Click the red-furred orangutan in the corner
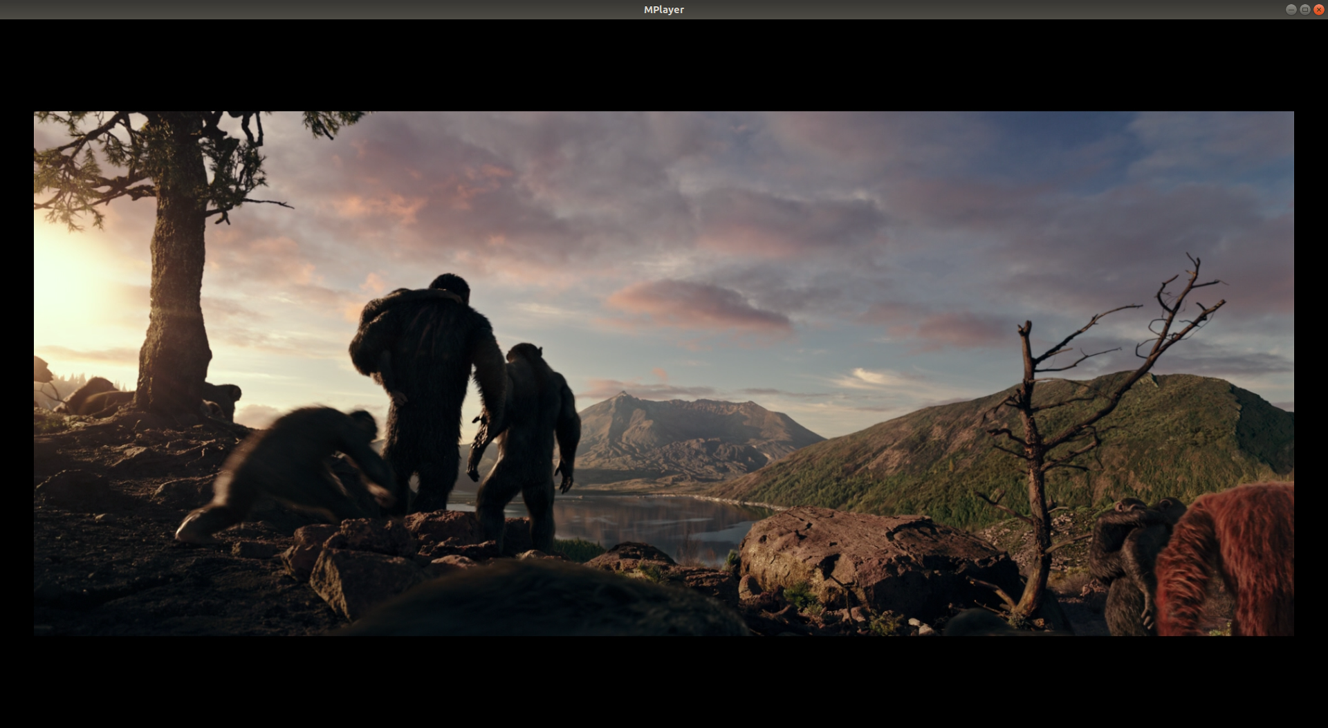The height and width of the screenshot is (728, 1328). [x=1231, y=560]
